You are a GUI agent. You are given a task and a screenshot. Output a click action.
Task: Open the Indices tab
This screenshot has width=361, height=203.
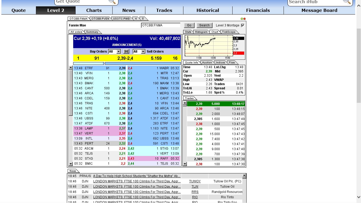220,63
